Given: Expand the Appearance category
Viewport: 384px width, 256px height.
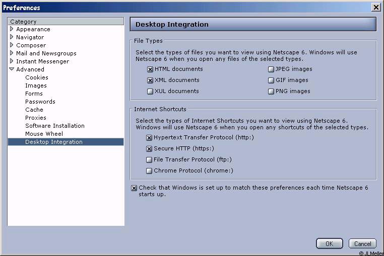Looking at the screenshot, I should point(12,29).
